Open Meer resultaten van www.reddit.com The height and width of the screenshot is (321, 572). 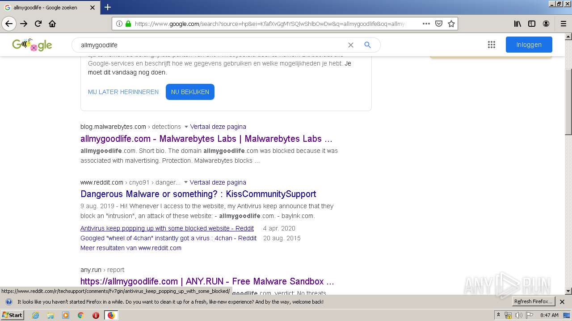131,248
